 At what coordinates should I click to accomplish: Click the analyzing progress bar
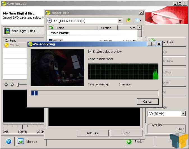pos(95,93)
